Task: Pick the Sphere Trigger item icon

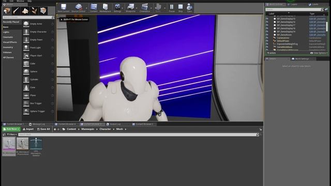Action: [26, 111]
